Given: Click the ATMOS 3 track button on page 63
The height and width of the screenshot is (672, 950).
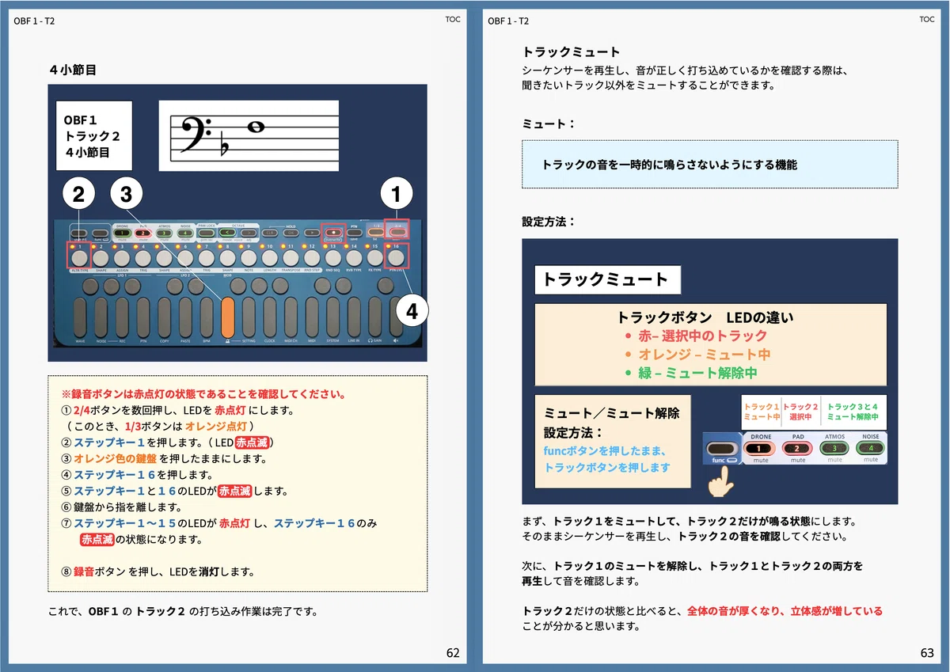Looking at the screenshot, I should 834,448.
